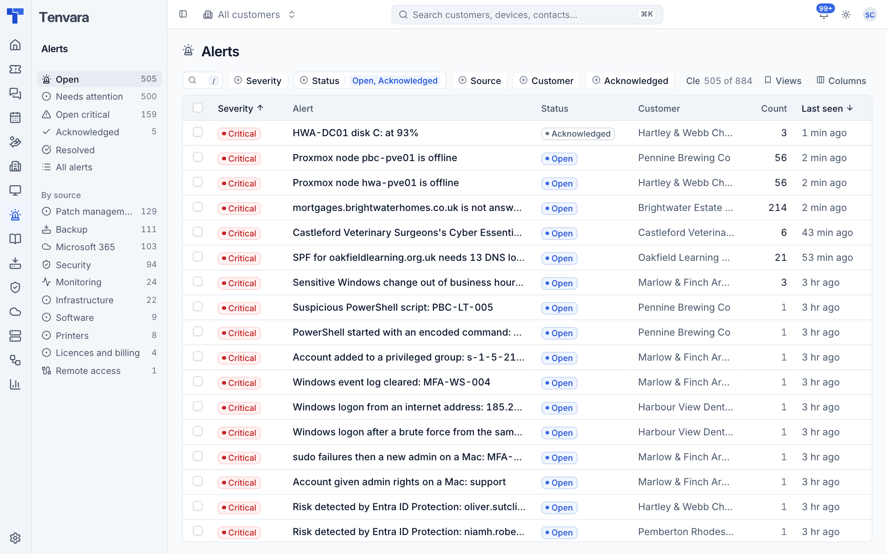The image size is (887, 554).
Task: Tick checkbox for Suspicious PowerShell script row
Action: pos(198,307)
